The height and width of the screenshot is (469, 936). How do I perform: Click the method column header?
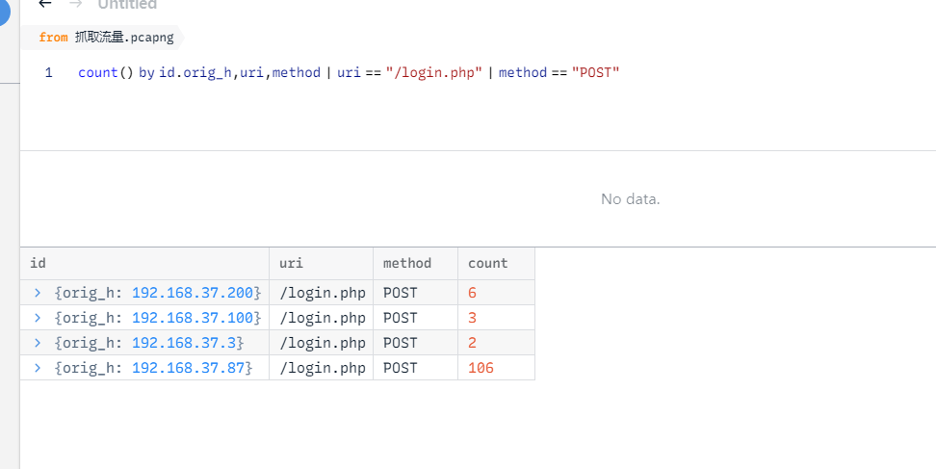tap(406, 263)
